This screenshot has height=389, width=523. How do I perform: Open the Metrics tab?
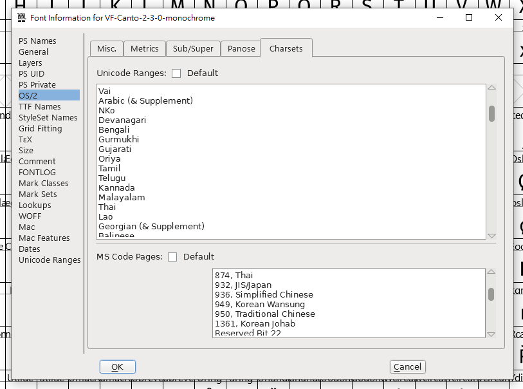(x=145, y=49)
